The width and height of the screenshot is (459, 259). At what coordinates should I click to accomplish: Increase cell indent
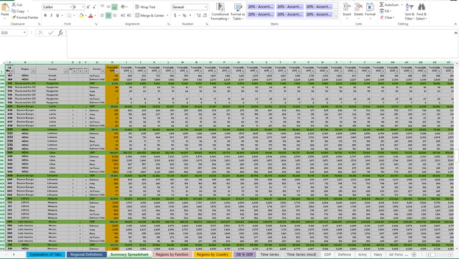[129, 15]
